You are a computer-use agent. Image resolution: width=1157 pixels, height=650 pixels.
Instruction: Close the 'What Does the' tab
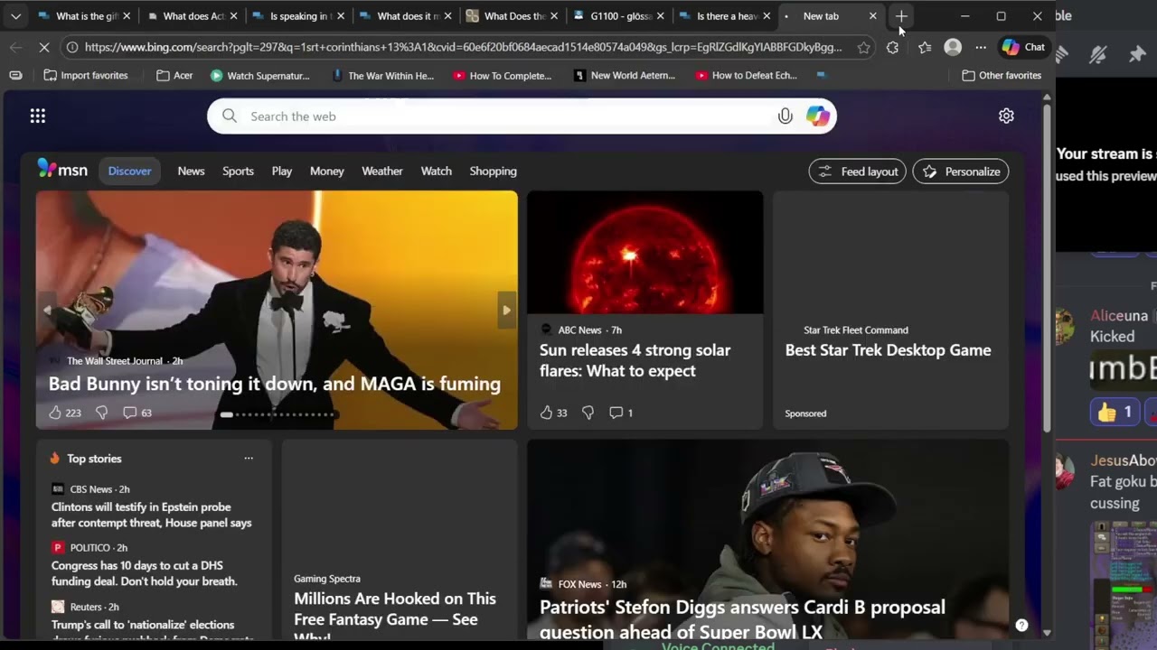click(555, 16)
